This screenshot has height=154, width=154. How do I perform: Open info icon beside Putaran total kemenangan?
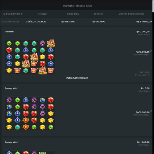pos(151,51)
